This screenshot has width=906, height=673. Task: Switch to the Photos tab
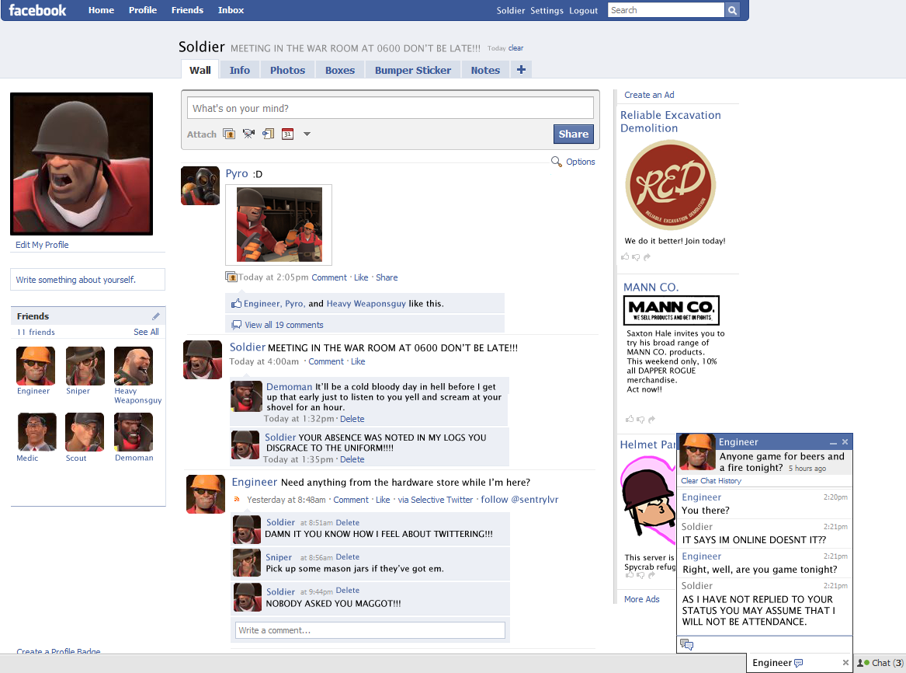[287, 70]
